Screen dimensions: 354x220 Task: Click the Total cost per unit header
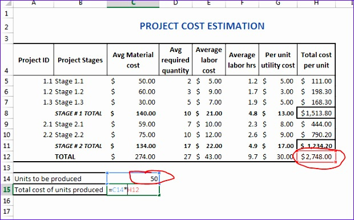(316, 60)
